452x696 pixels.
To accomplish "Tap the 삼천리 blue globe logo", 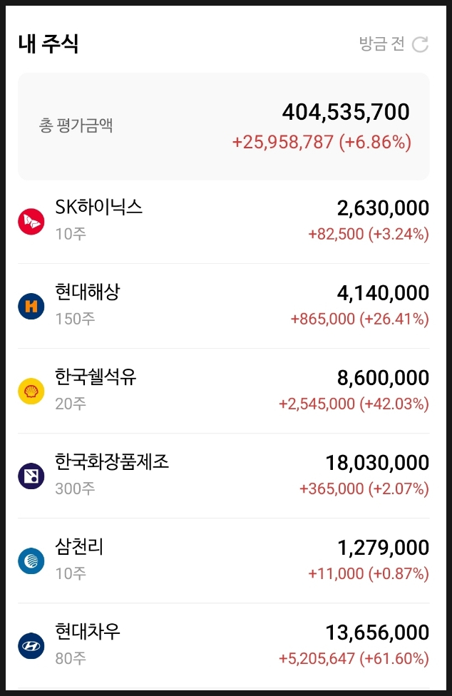I will 31,561.
